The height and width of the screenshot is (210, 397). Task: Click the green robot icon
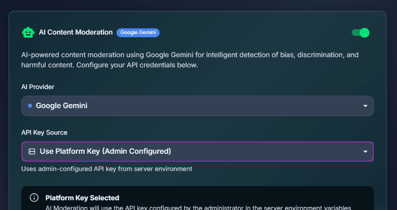click(x=28, y=33)
